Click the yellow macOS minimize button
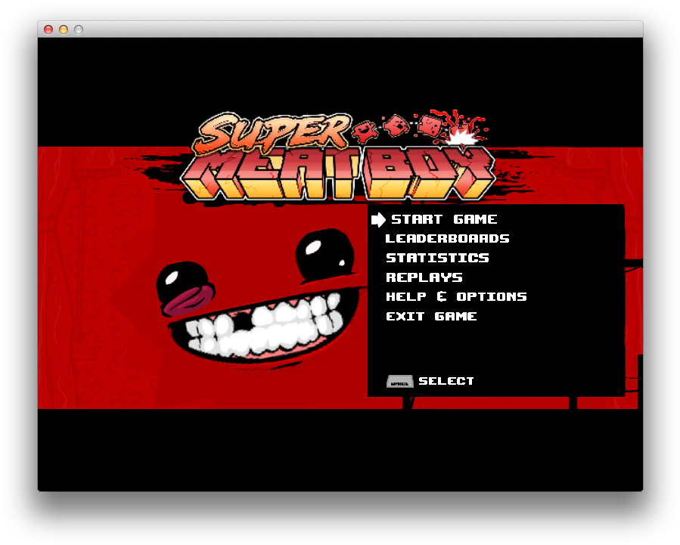The width and height of the screenshot is (680, 545). [x=63, y=30]
